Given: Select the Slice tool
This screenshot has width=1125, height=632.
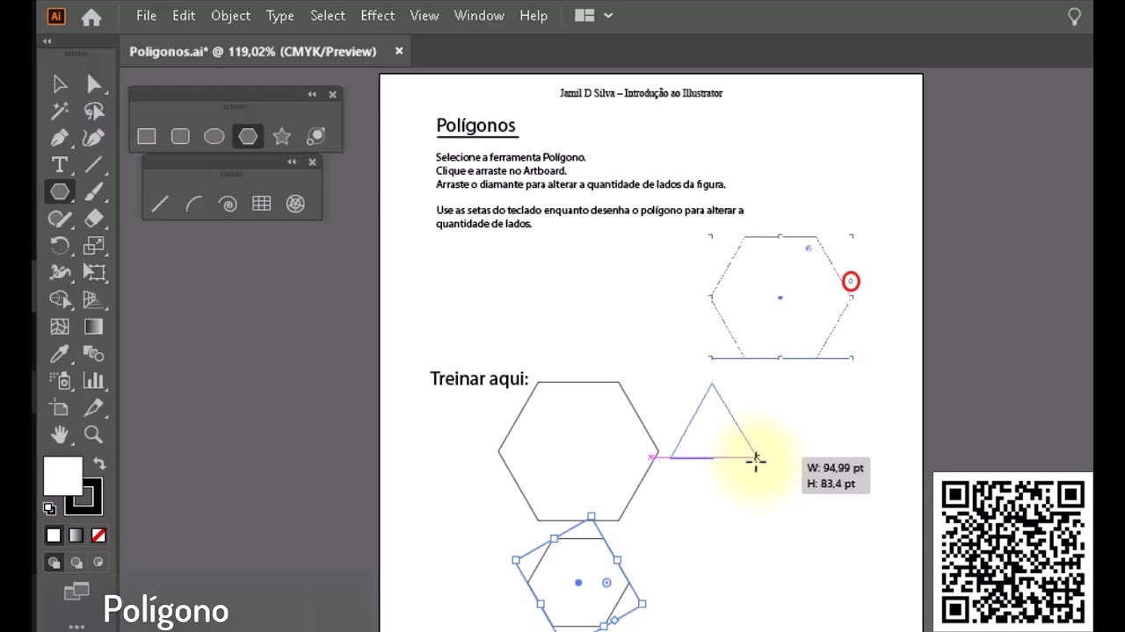Looking at the screenshot, I should (x=94, y=407).
